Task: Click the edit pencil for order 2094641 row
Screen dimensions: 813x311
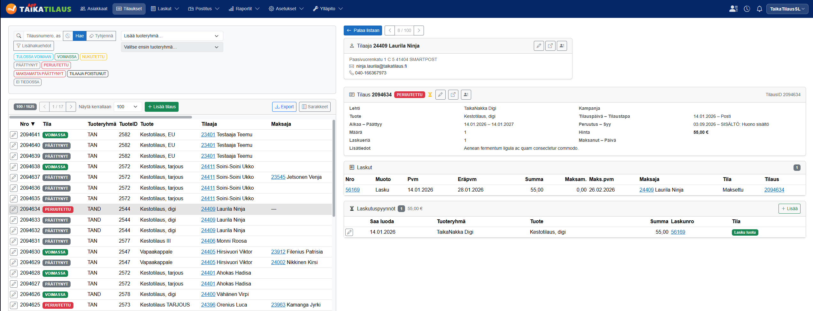Action: pos(14,135)
